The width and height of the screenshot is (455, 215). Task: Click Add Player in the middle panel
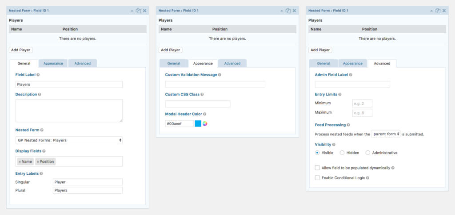click(x=170, y=50)
